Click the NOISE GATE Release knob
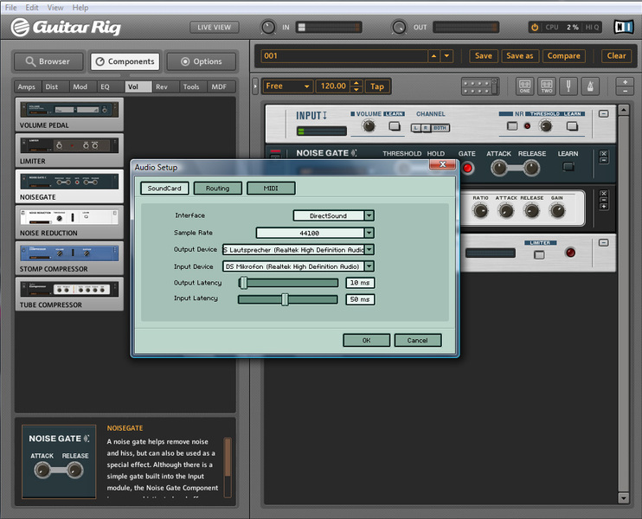642x519 pixels. 531,168
